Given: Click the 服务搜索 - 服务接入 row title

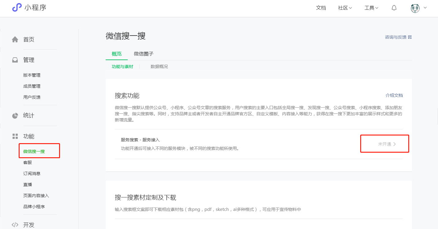Looking at the screenshot, I should coord(140,140).
